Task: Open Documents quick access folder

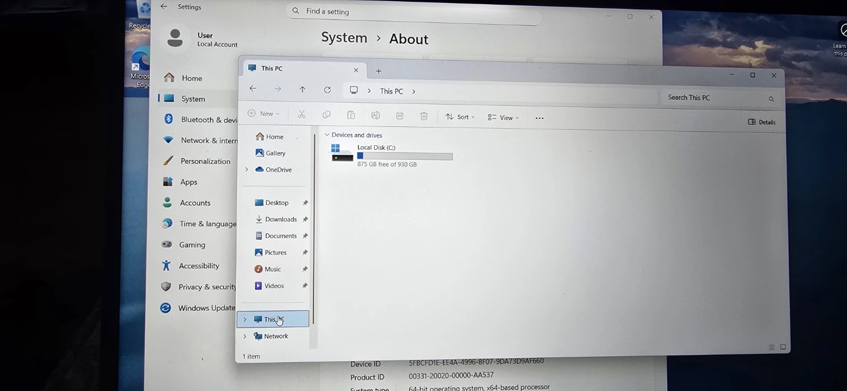Action: click(x=276, y=235)
